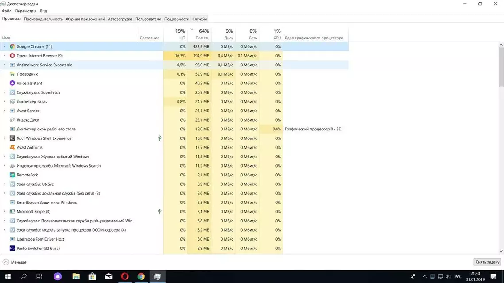Click the Снять задачу button
The image size is (504, 283).
point(487,262)
